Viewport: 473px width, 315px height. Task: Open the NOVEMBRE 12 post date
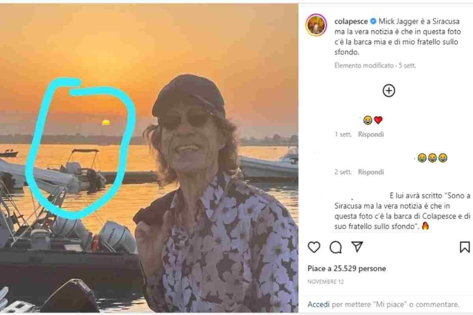coord(322,282)
